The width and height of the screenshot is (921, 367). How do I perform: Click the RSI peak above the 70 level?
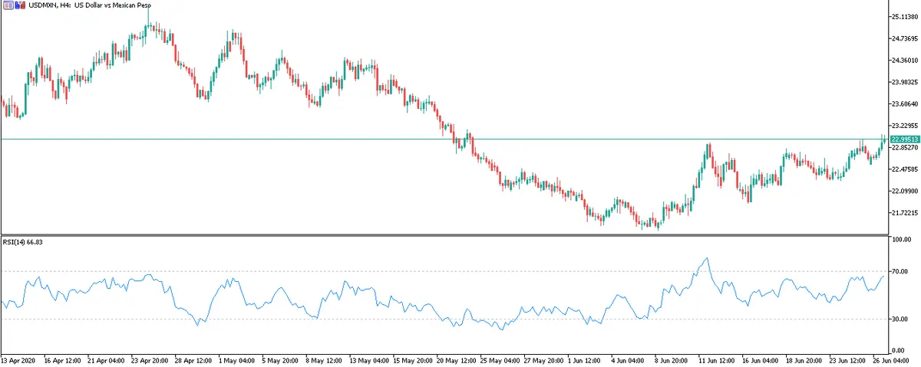coord(706,259)
